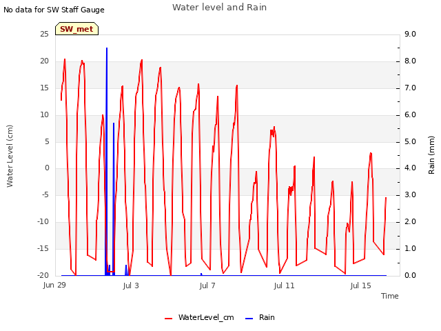Click the Rain (mm) axis label

click(431, 155)
